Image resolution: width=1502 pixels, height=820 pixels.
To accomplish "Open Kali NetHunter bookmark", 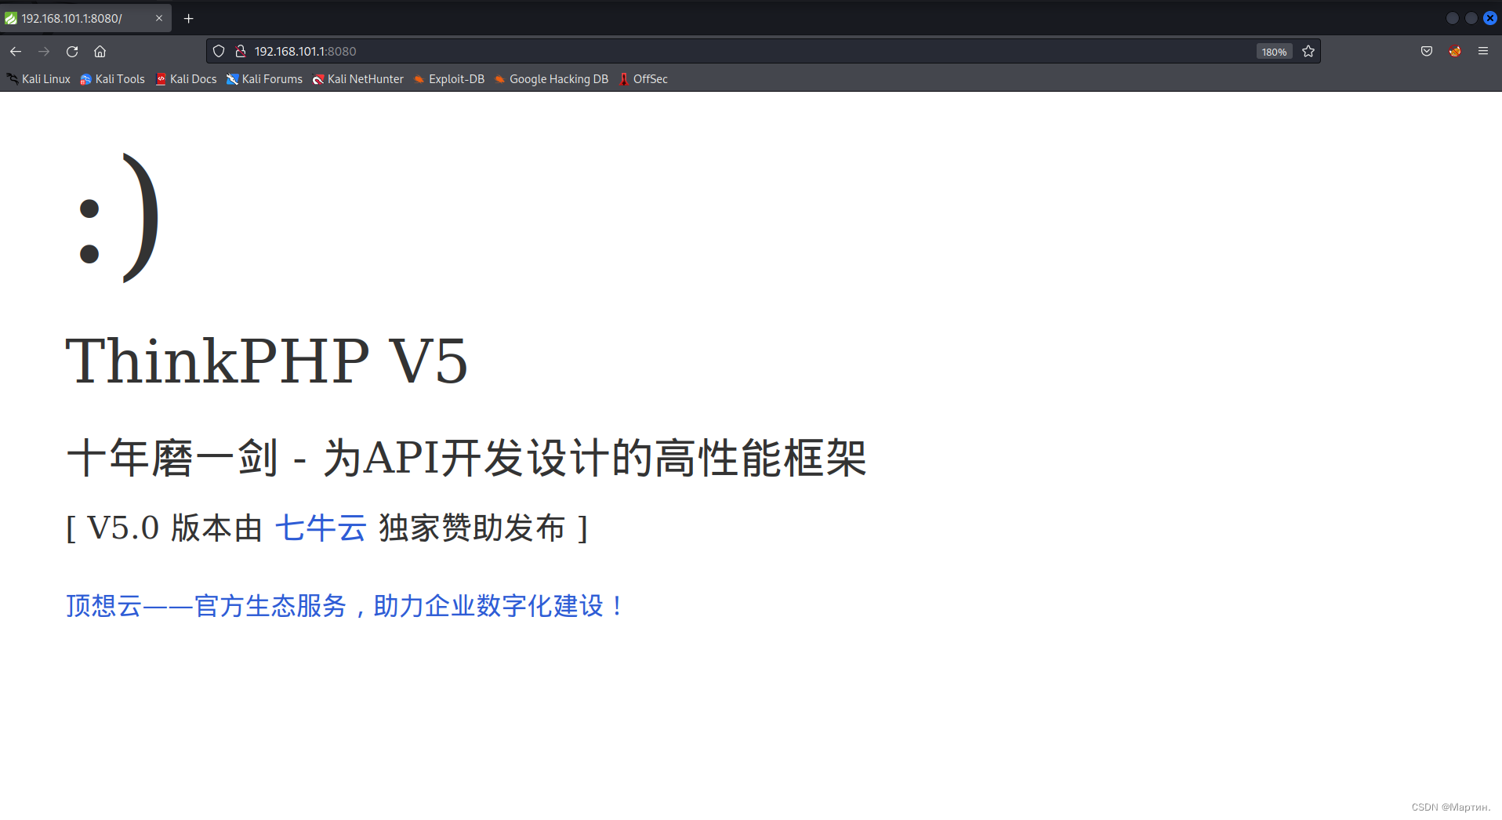I will 358,79.
